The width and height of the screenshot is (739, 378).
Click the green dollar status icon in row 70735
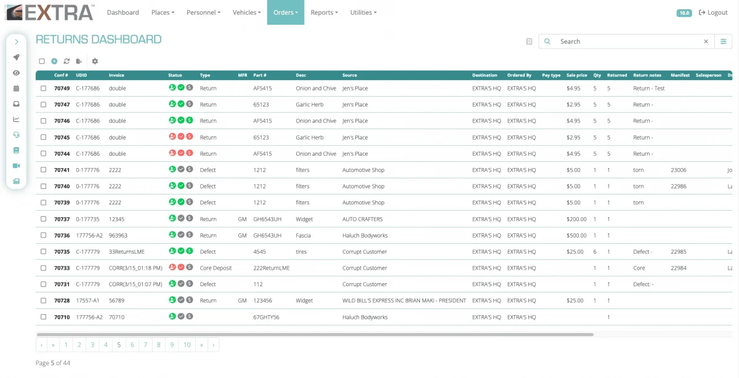[190, 251]
